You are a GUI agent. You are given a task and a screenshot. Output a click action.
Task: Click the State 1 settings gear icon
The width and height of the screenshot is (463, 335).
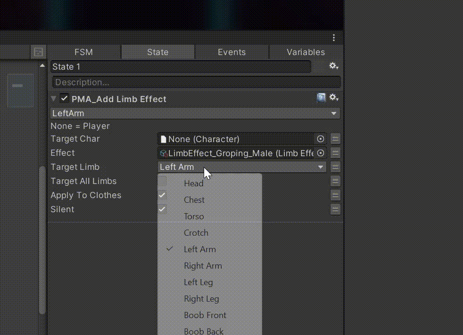tap(334, 66)
